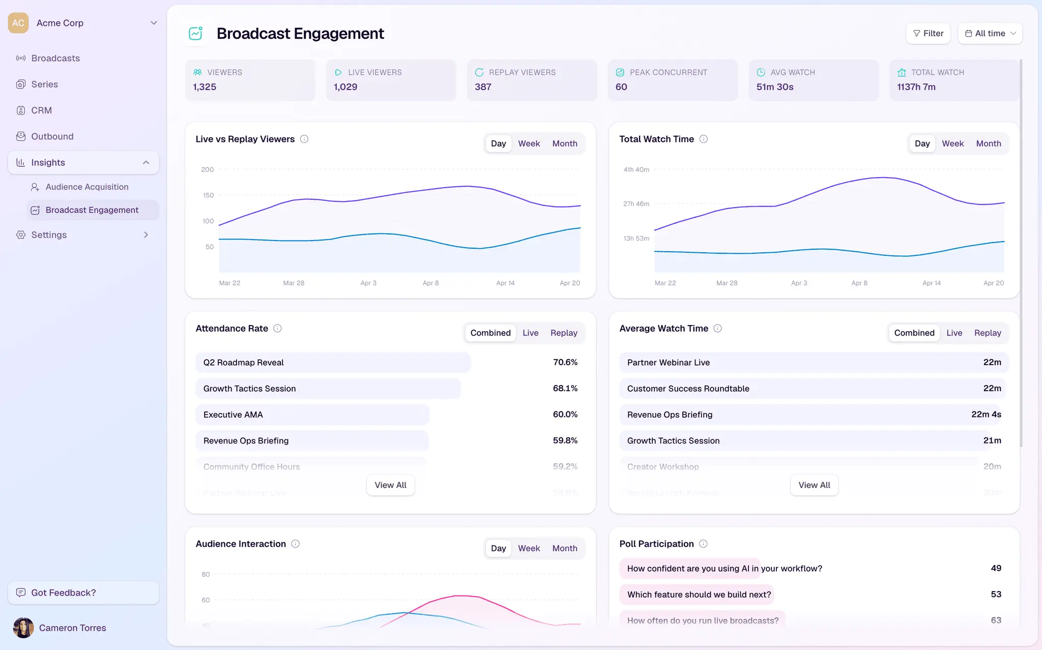Click the Series sidebar icon

[21, 84]
